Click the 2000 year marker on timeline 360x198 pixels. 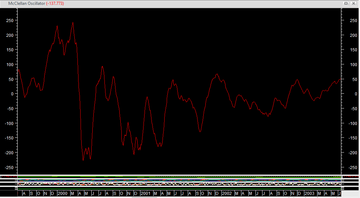(x=63, y=194)
